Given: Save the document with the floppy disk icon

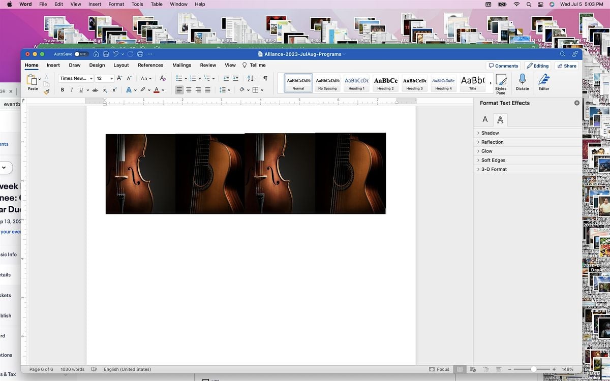Looking at the screenshot, I should coord(106,54).
